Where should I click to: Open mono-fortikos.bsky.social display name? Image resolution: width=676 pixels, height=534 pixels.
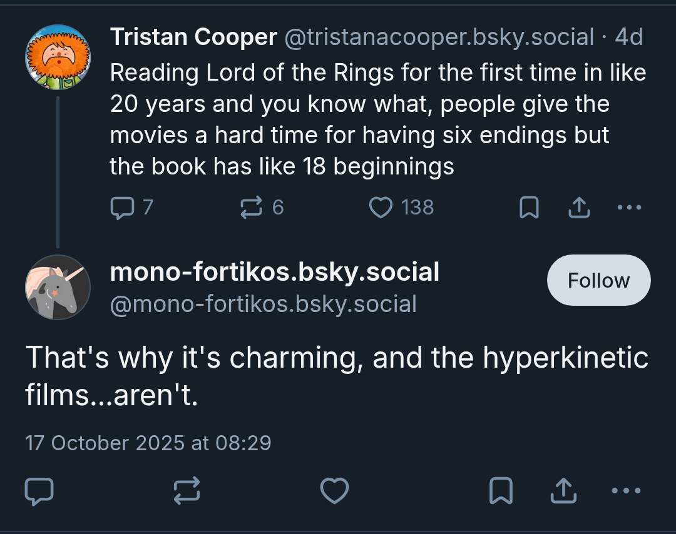click(275, 272)
